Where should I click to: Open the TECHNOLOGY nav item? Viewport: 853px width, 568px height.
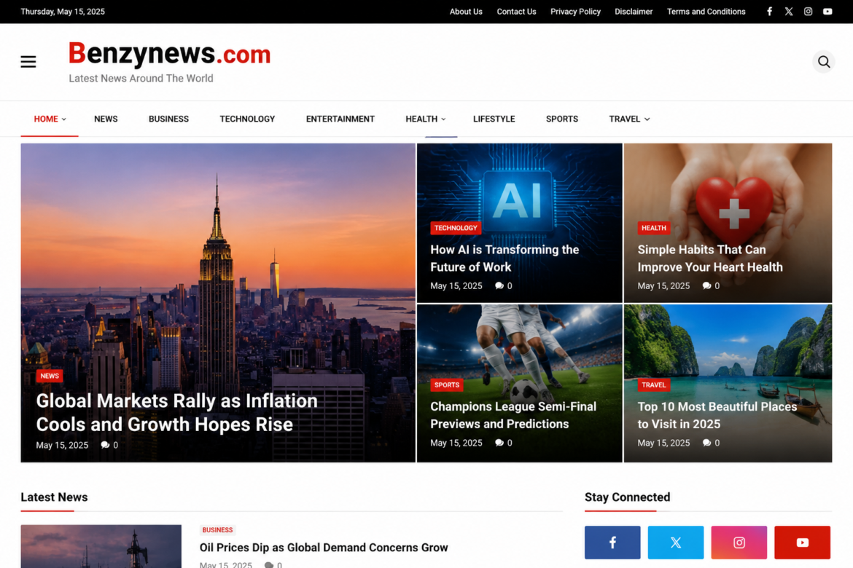click(x=247, y=119)
